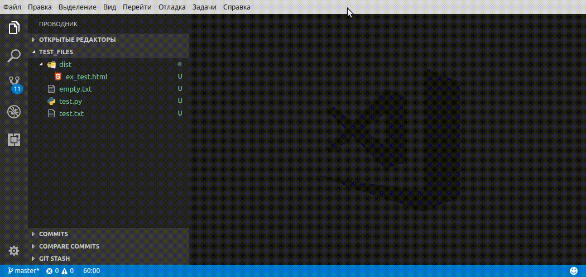Open the Перейти menu

(x=137, y=7)
